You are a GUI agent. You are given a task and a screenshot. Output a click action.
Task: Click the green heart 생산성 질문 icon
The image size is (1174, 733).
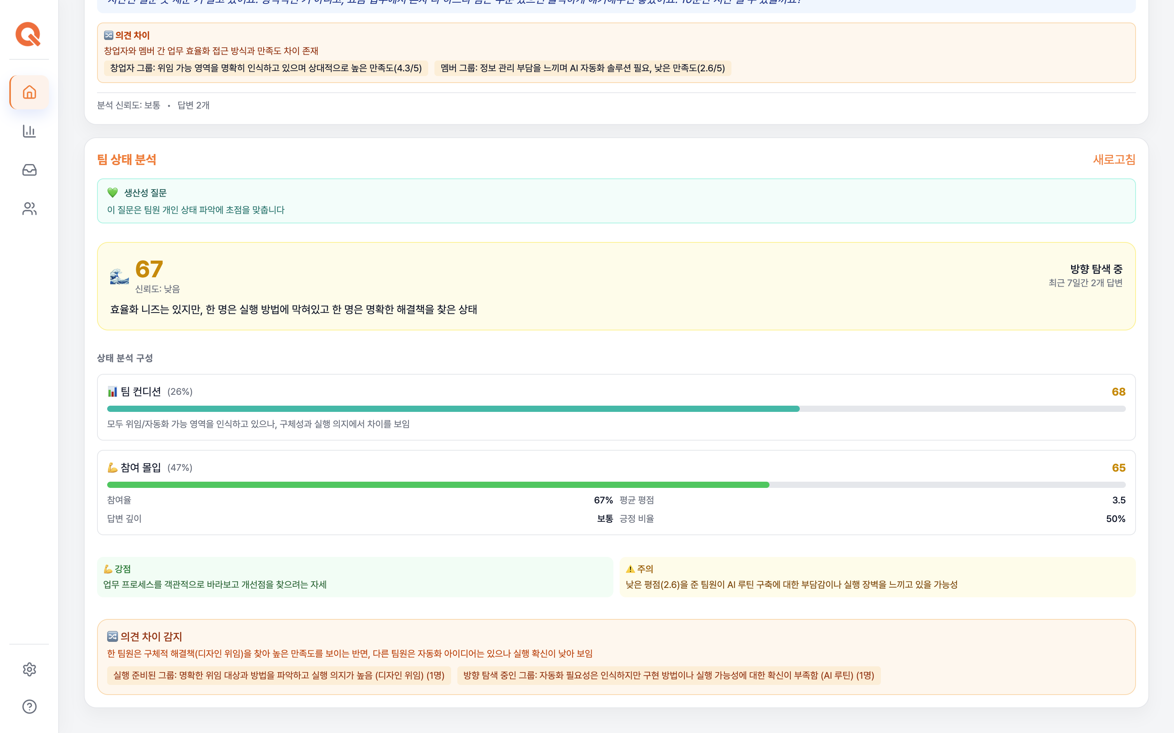point(113,193)
